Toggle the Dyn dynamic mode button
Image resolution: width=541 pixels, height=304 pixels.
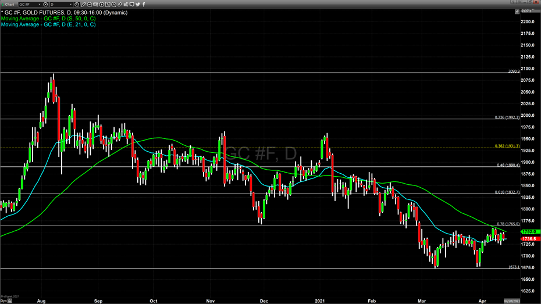pos(3,301)
